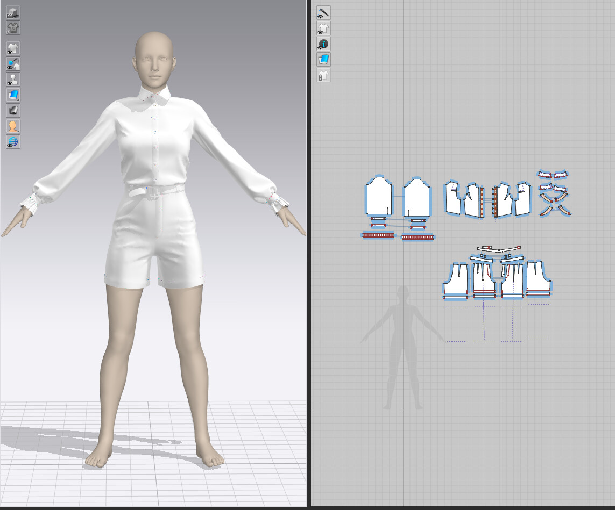Viewport: 615px width, 510px height.
Task: Select the left sleeve pattern piece
Action: tap(379, 196)
